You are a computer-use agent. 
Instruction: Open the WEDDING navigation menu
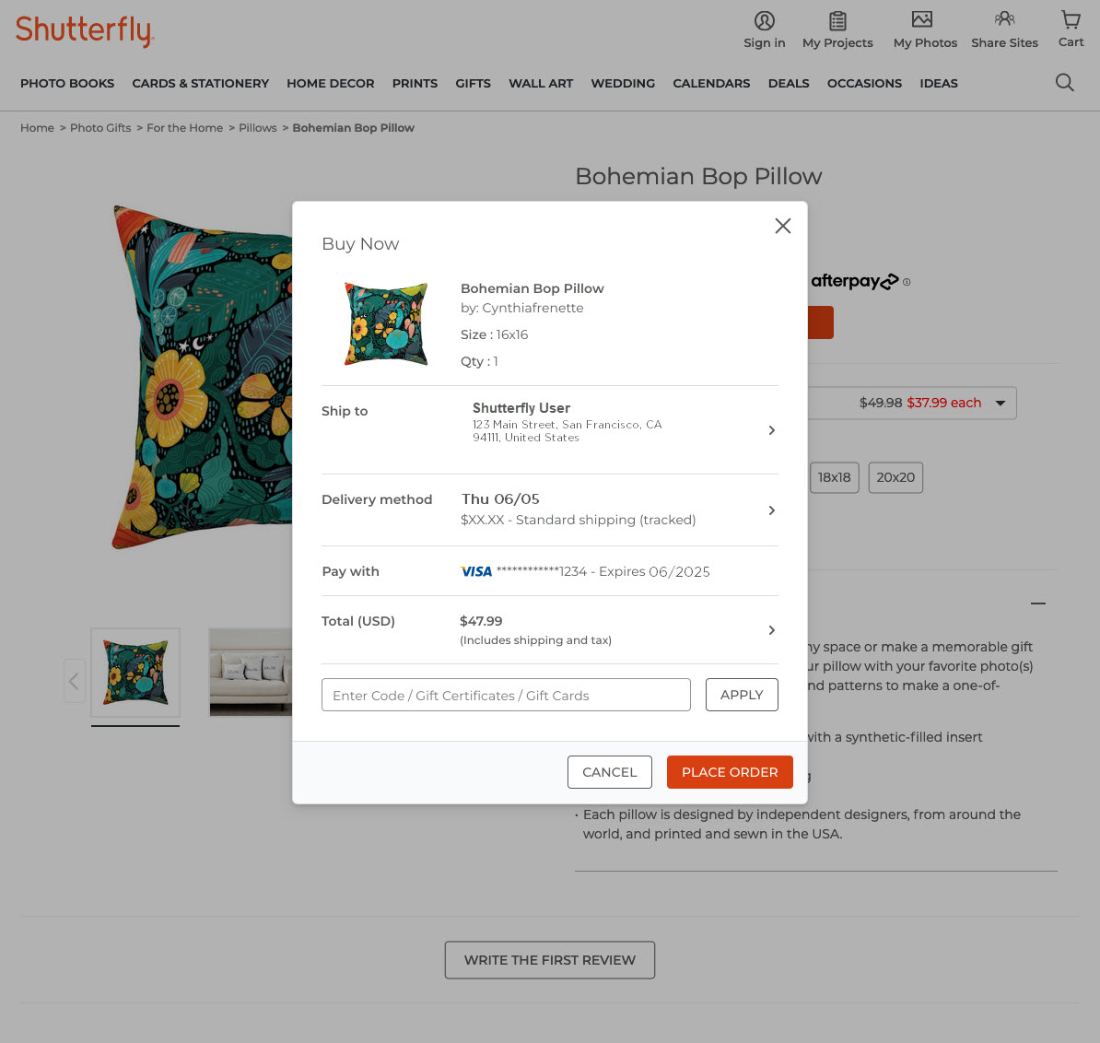pyautogui.click(x=623, y=83)
